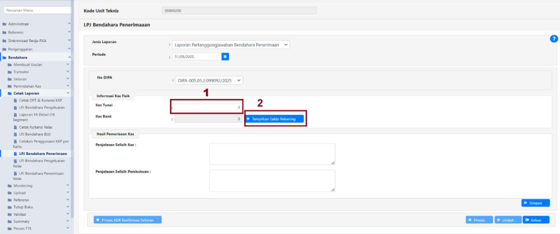The image size is (560, 234).
Task: Click the Unduh download button
Action: (506, 220)
